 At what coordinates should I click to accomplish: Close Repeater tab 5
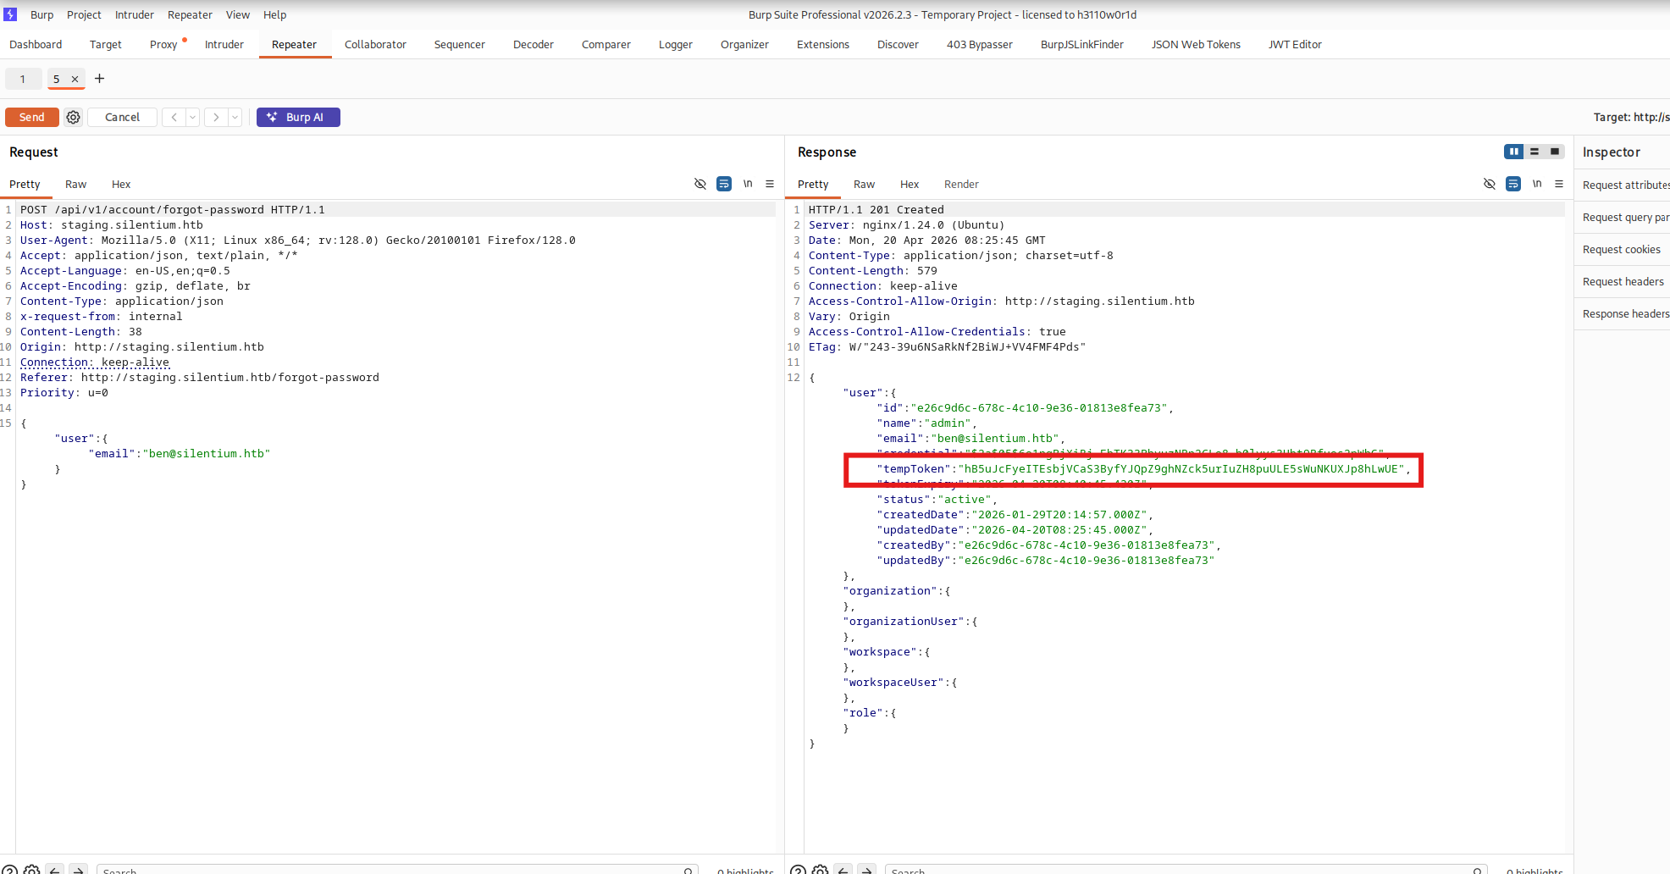tap(75, 79)
